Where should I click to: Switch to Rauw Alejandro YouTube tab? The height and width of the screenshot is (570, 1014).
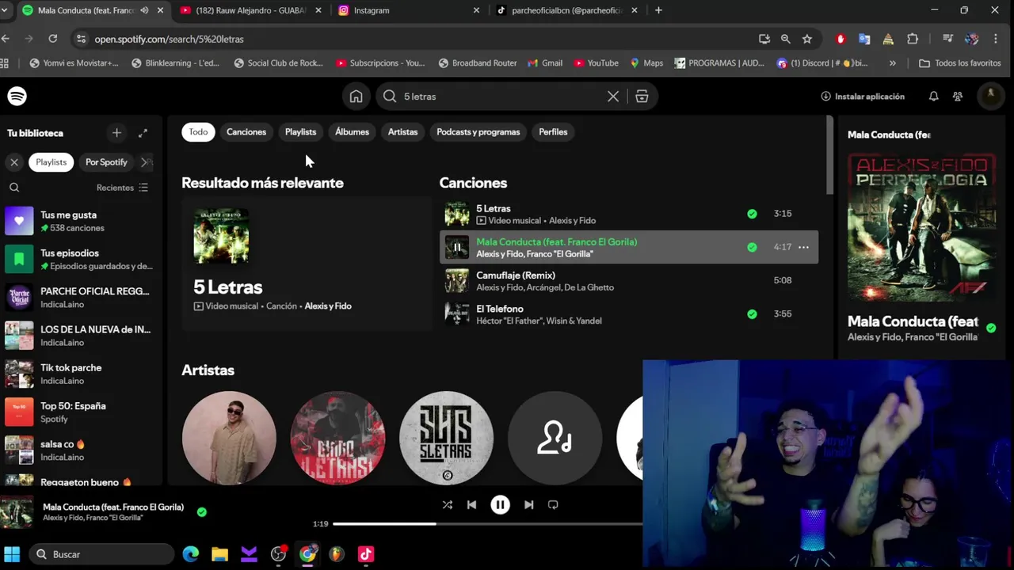pos(250,10)
